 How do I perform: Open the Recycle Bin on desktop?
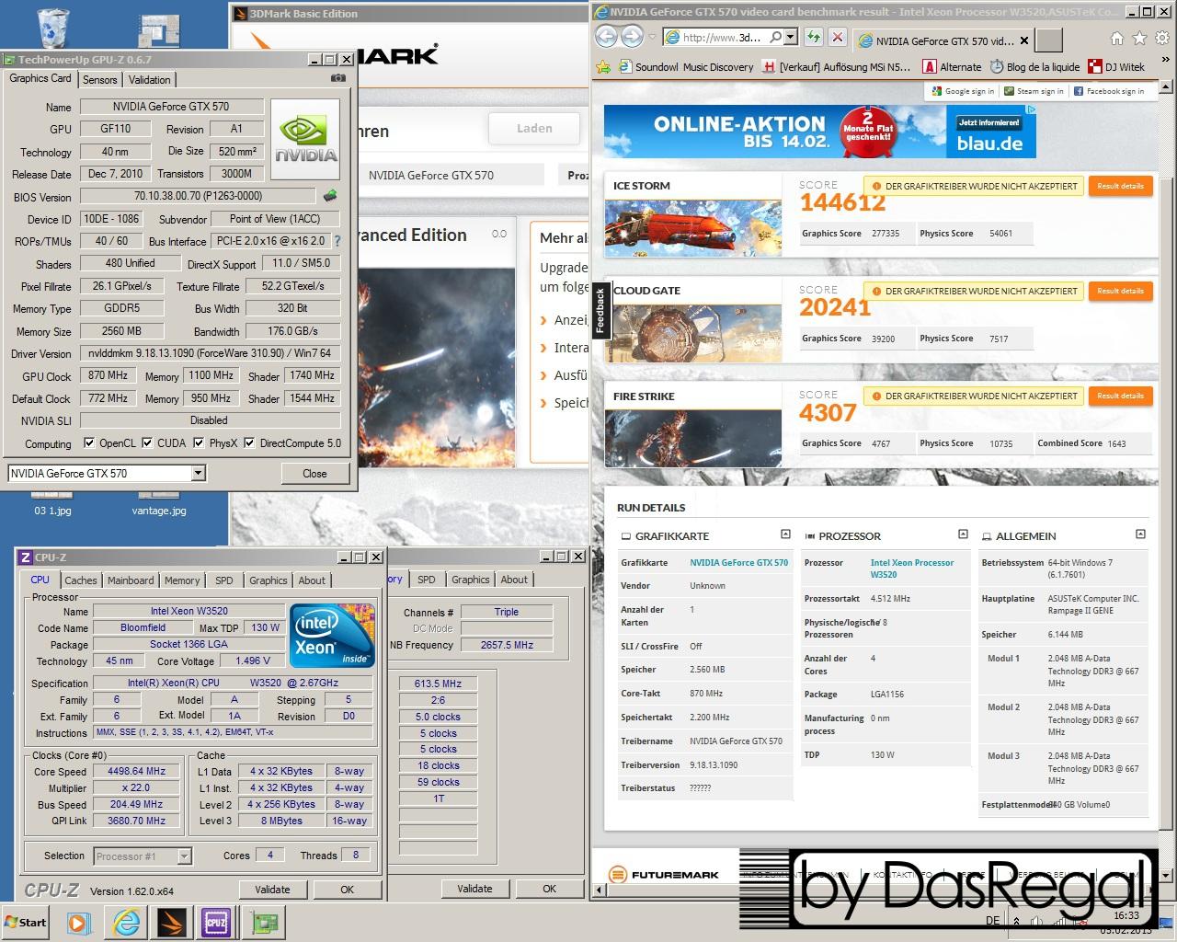tap(54, 29)
